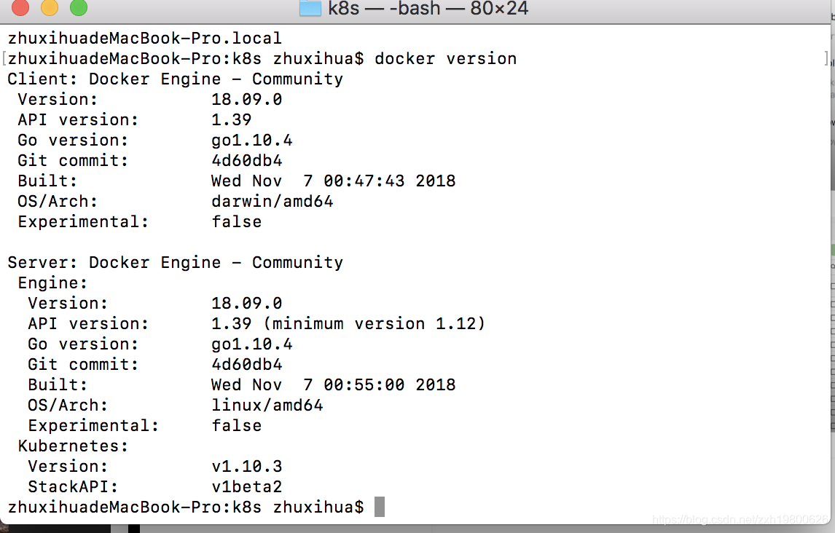Click Client 'Experimental:' label

point(83,222)
